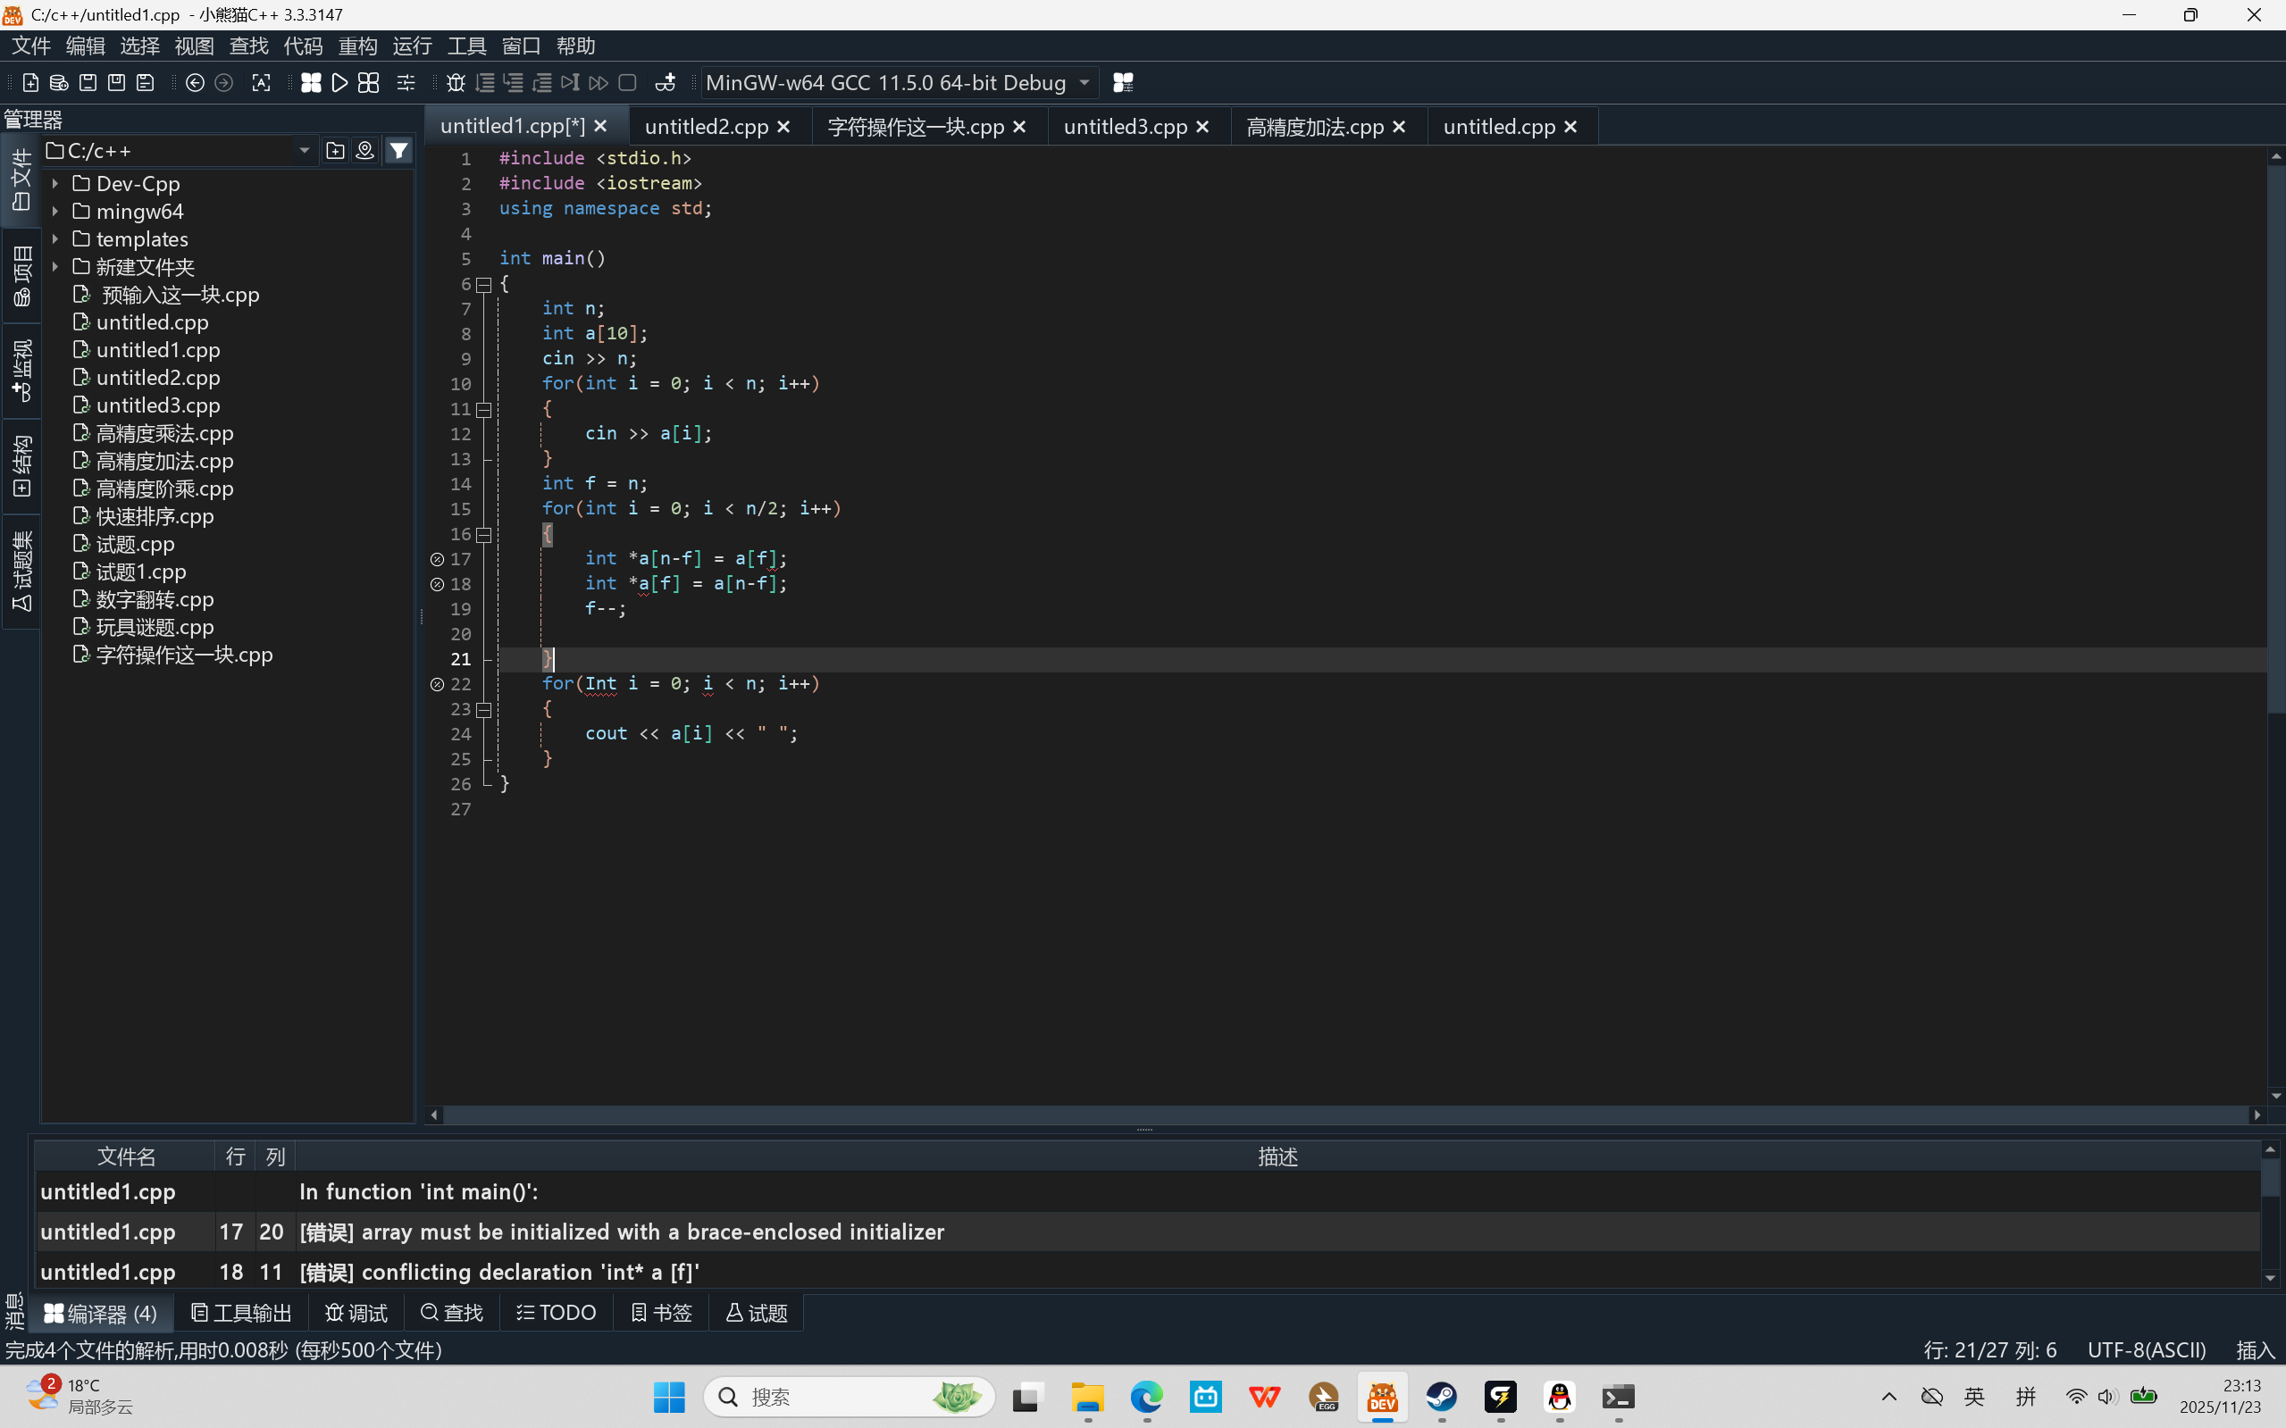Click the Save file toolbar icon
The height and width of the screenshot is (1428, 2286).
pyautogui.click(x=88, y=83)
